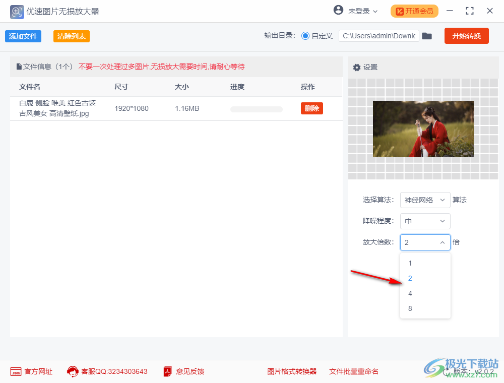Click the QQ customer service icon
The image size is (504, 383).
[x=74, y=371]
